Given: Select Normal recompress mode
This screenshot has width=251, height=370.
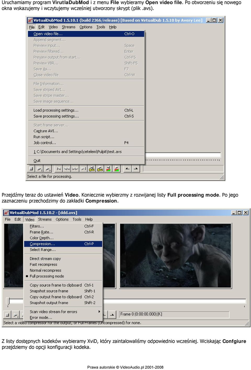Looking at the screenshot, I should coord(45,270).
